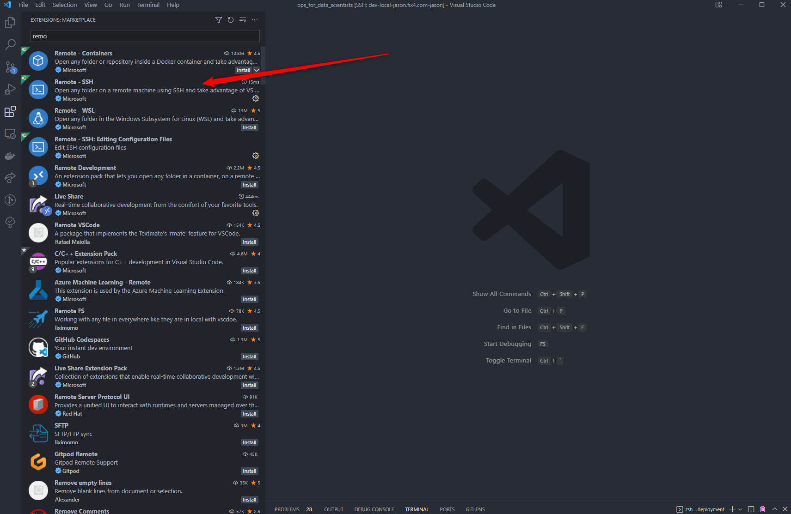Install the Remote FS extension
Viewport: 791px width, 514px height.
click(x=250, y=328)
